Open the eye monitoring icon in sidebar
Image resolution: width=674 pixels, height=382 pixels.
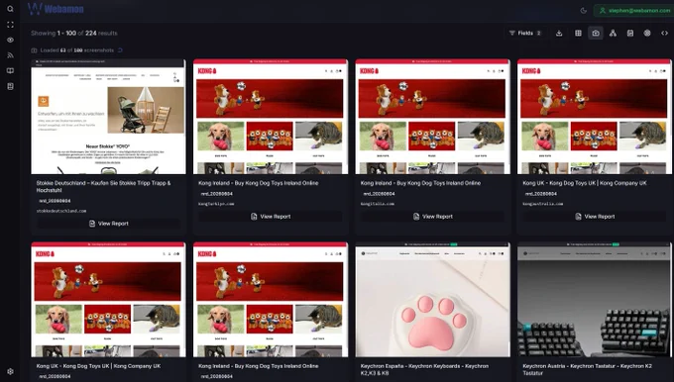pyautogui.click(x=10, y=40)
